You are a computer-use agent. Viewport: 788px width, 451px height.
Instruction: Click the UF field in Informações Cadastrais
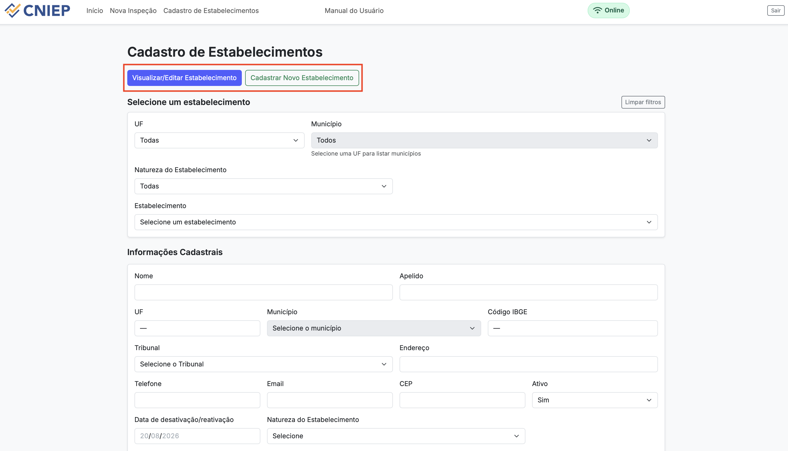click(197, 328)
